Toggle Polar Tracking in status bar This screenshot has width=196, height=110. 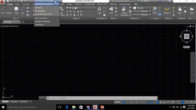[136, 102]
